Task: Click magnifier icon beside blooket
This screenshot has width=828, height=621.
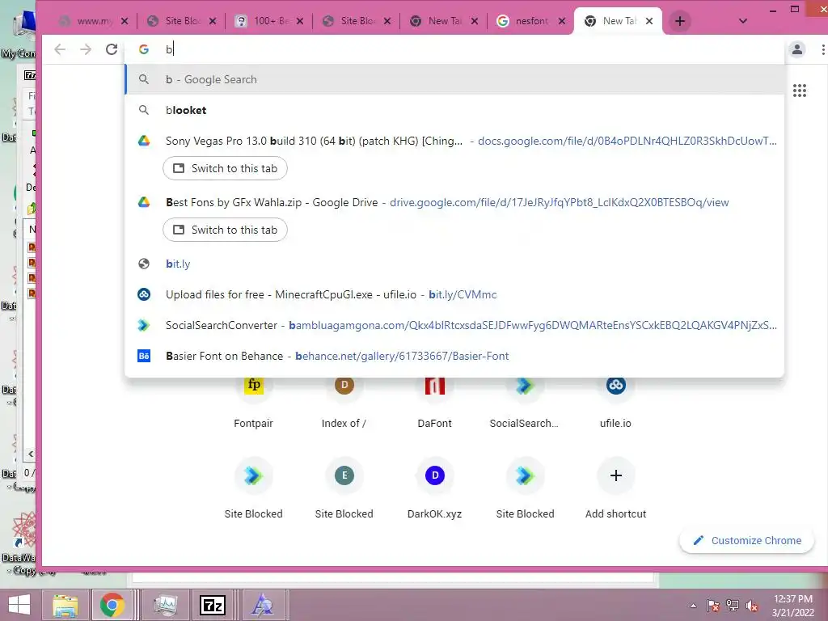Action: (144, 110)
